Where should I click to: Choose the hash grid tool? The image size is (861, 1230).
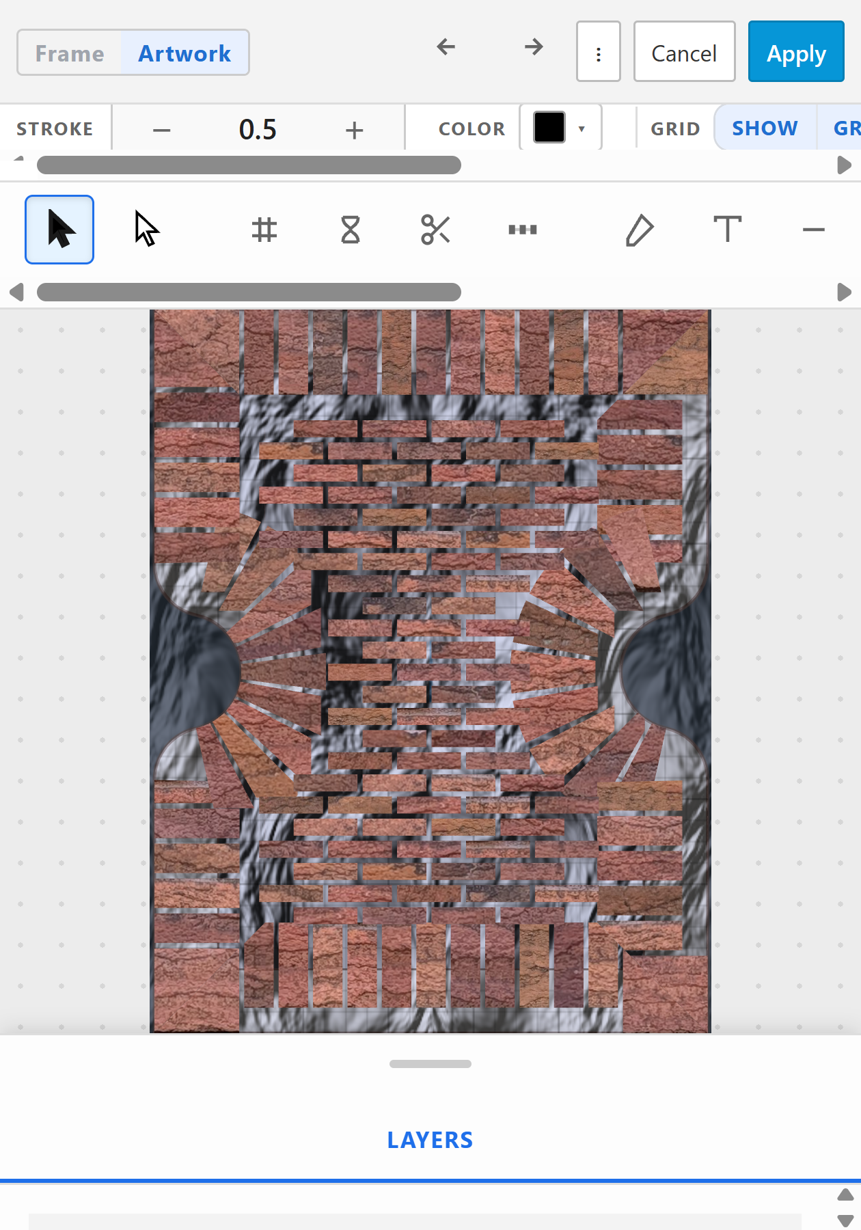click(264, 230)
